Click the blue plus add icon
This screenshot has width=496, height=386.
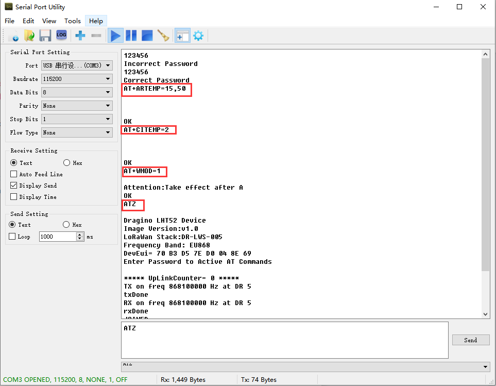(80, 36)
